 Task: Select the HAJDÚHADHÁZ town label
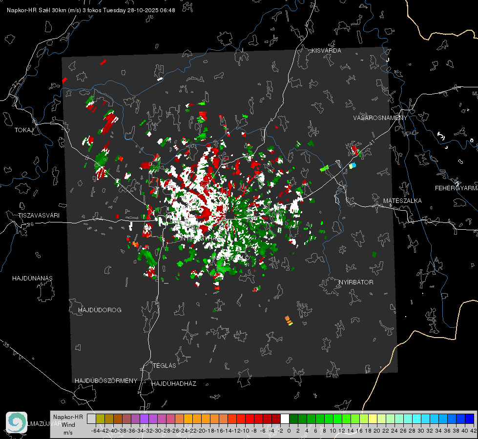[174, 383]
